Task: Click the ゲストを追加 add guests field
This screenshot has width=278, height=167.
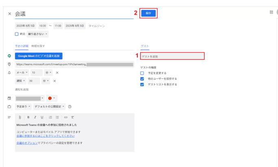Action: [x=172, y=56]
